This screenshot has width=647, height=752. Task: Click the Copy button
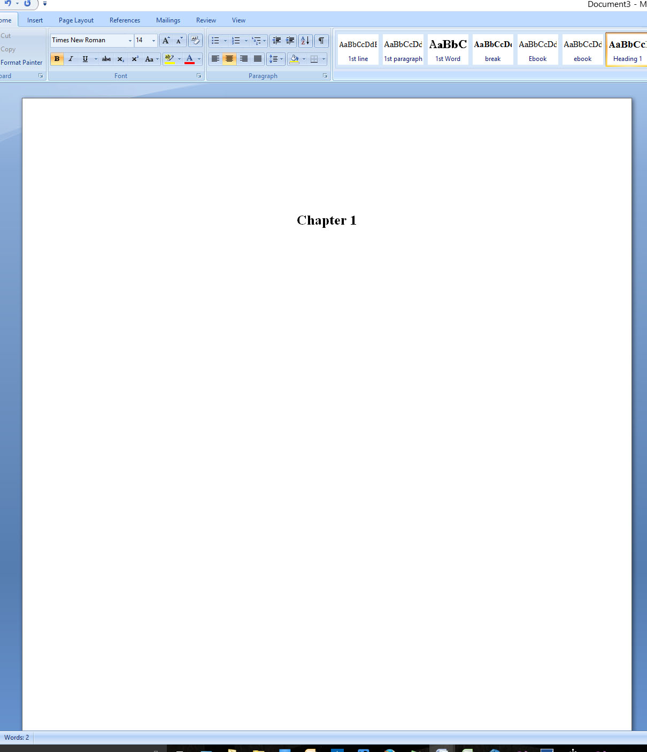pyautogui.click(x=8, y=49)
